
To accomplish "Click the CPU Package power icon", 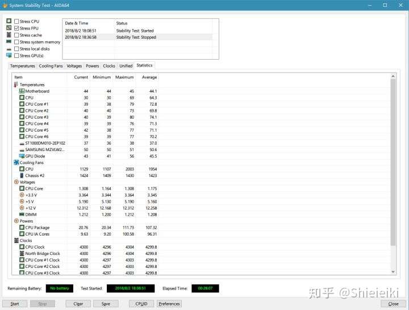I will tap(22, 227).
